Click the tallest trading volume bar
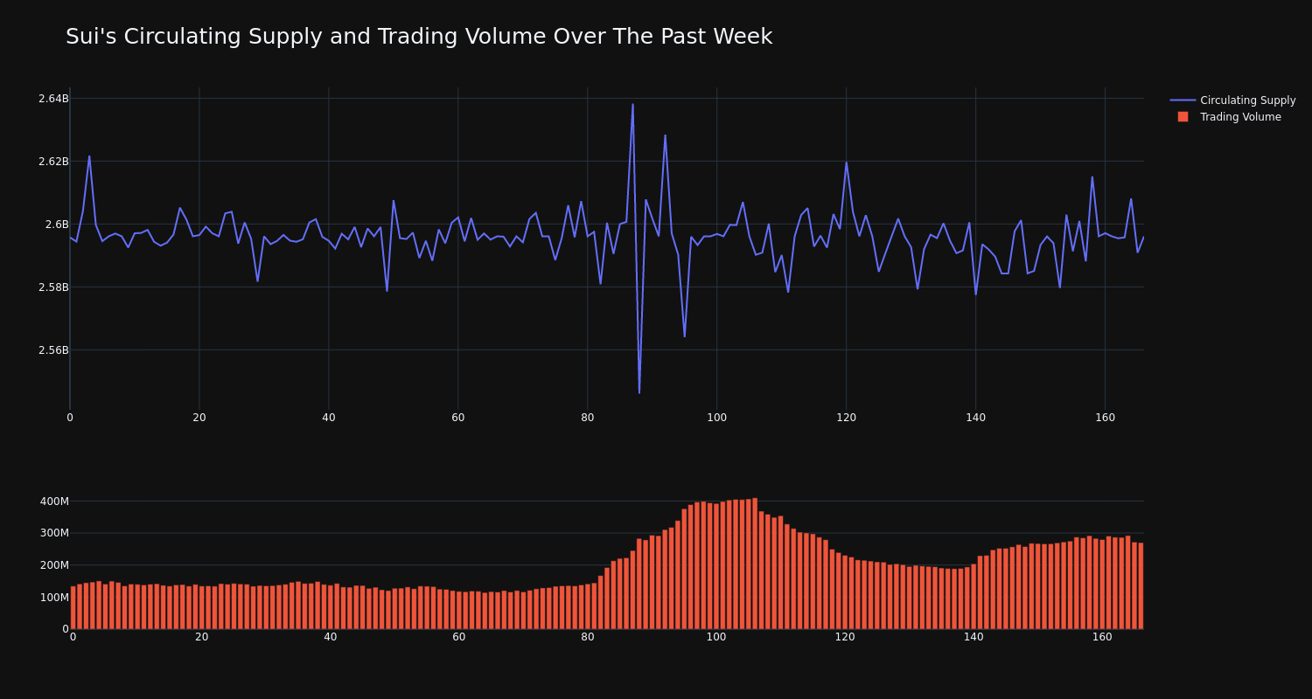The image size is (1312, 699). [755, 564]
